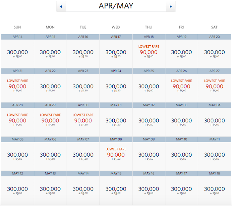The width and height of the screenshot is (232, 206).
Task: Select May 01 300,000 fare
Action: click(116, 121)
